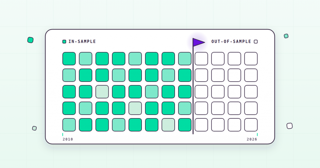This screenshot has height=168, width=320.
Task: Click the green tick mark above 2010
Action: click(62, 135)
